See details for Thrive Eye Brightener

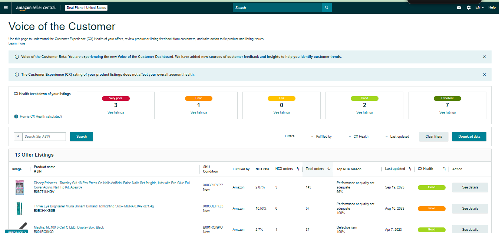tap(470, 209)
